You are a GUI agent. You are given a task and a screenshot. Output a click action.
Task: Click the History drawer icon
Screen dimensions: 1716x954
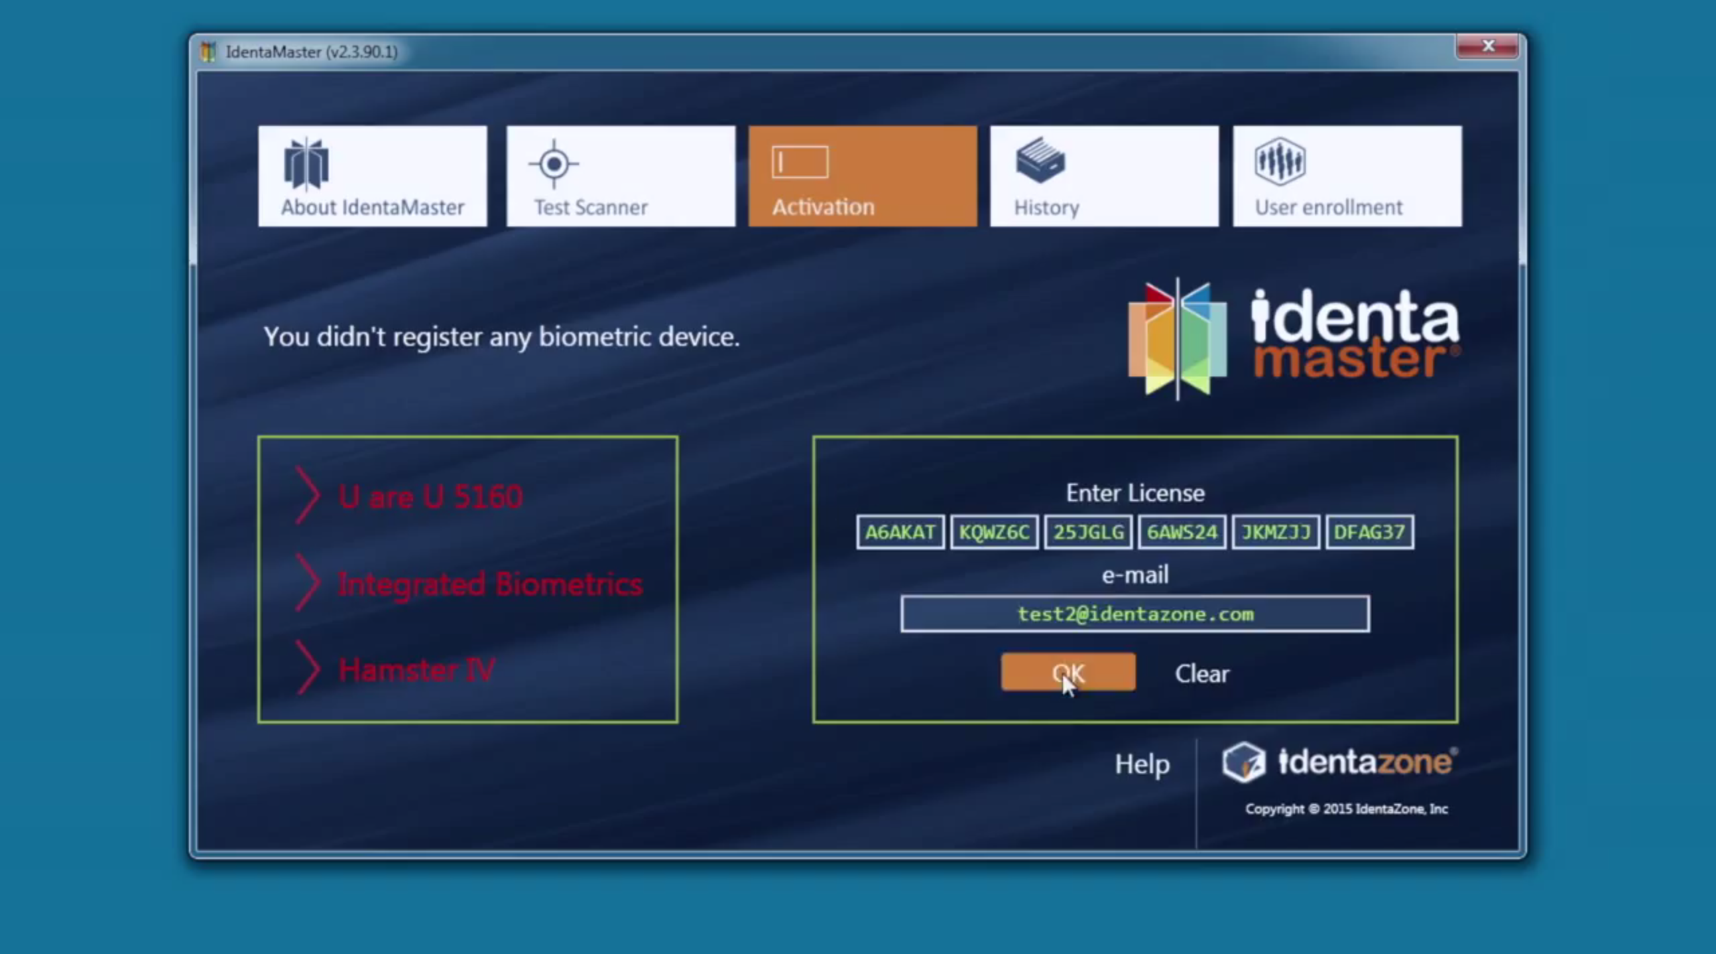(x=1040, y=161)
